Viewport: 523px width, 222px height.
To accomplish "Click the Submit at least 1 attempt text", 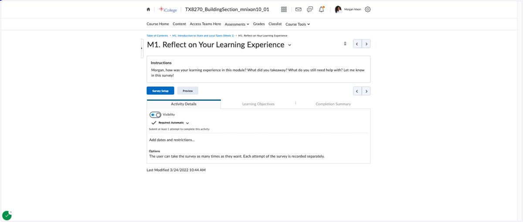I will [x=180, y=129].
